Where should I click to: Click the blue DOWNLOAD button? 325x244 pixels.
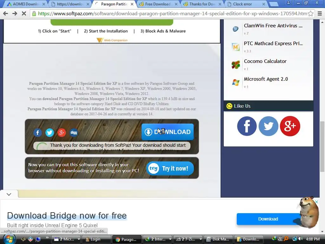point(168,132)
